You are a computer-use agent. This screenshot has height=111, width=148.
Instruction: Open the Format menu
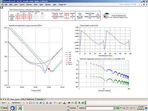(x=29, y=5)
